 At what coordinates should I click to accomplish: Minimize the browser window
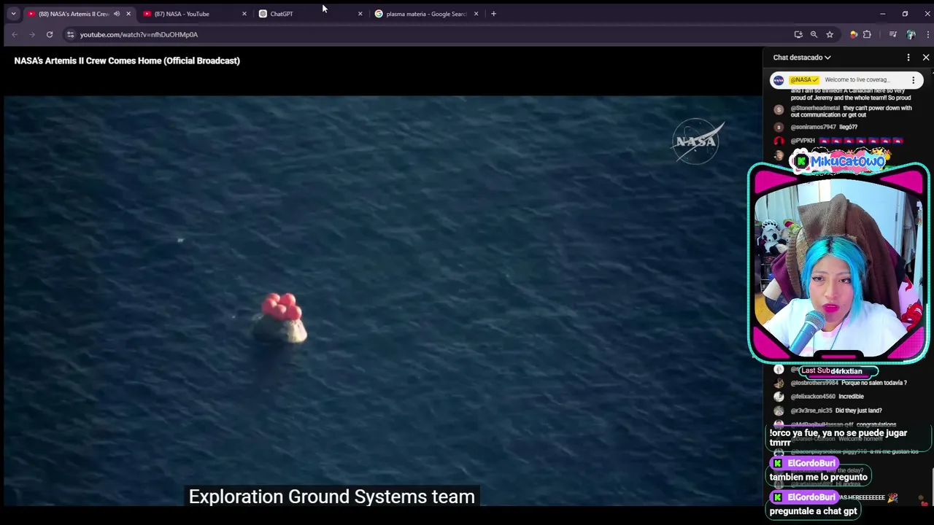tap(882, 14)
